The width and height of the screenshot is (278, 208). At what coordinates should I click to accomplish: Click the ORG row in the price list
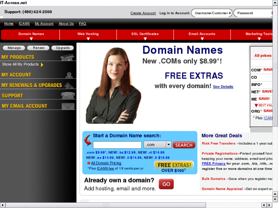262,111
